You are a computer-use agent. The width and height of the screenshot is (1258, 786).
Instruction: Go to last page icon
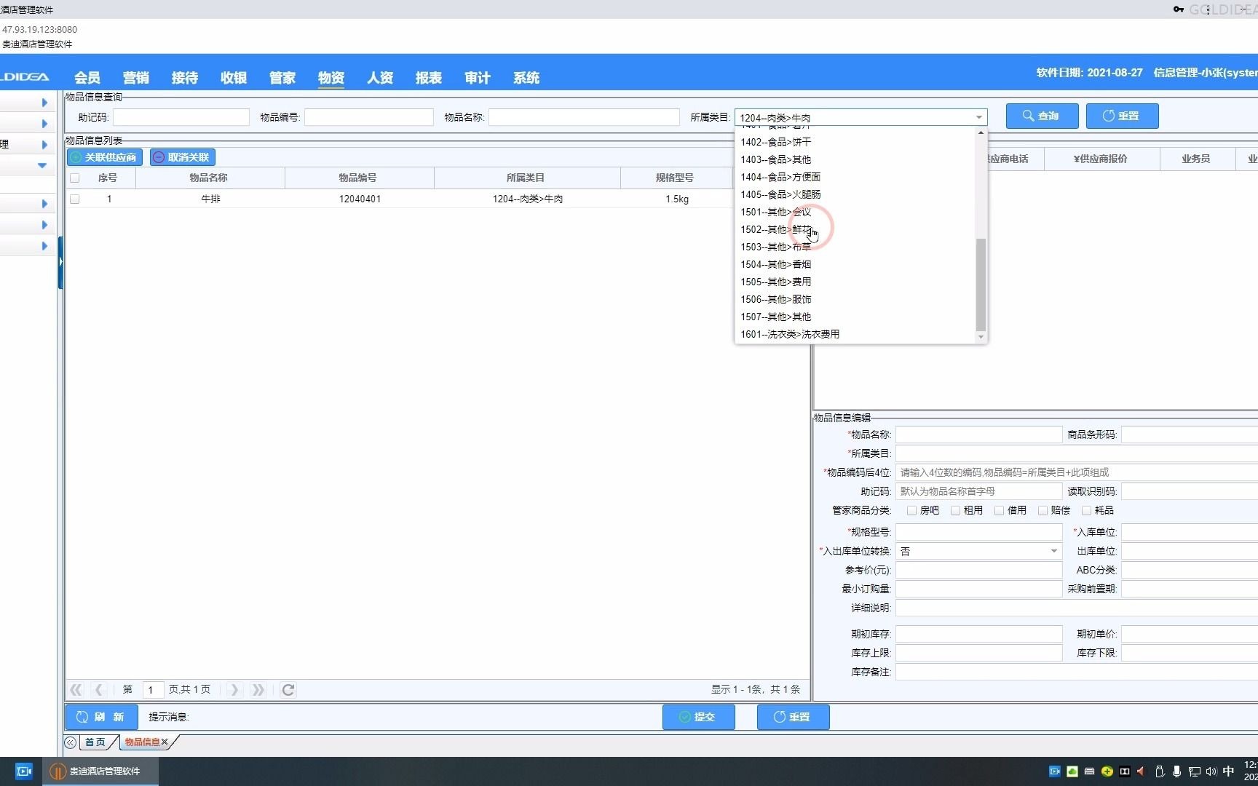pos(258,689)
